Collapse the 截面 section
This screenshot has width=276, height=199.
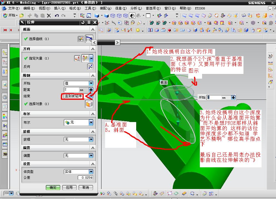(x=93, y=29)
